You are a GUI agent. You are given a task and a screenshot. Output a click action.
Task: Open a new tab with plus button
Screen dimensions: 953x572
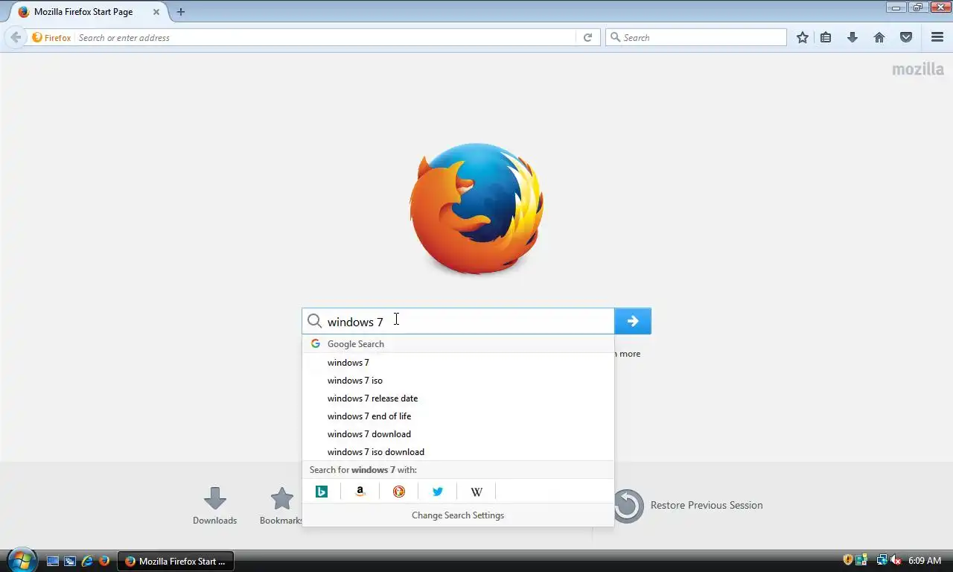point(180,12)
